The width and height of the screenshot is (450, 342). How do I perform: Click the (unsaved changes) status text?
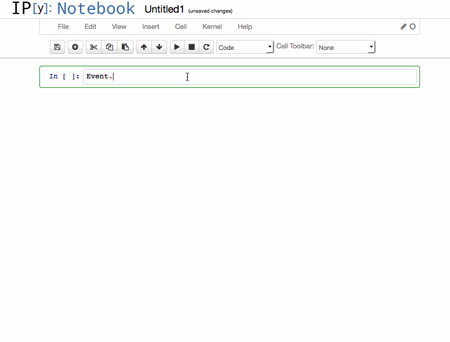[210, 11]
